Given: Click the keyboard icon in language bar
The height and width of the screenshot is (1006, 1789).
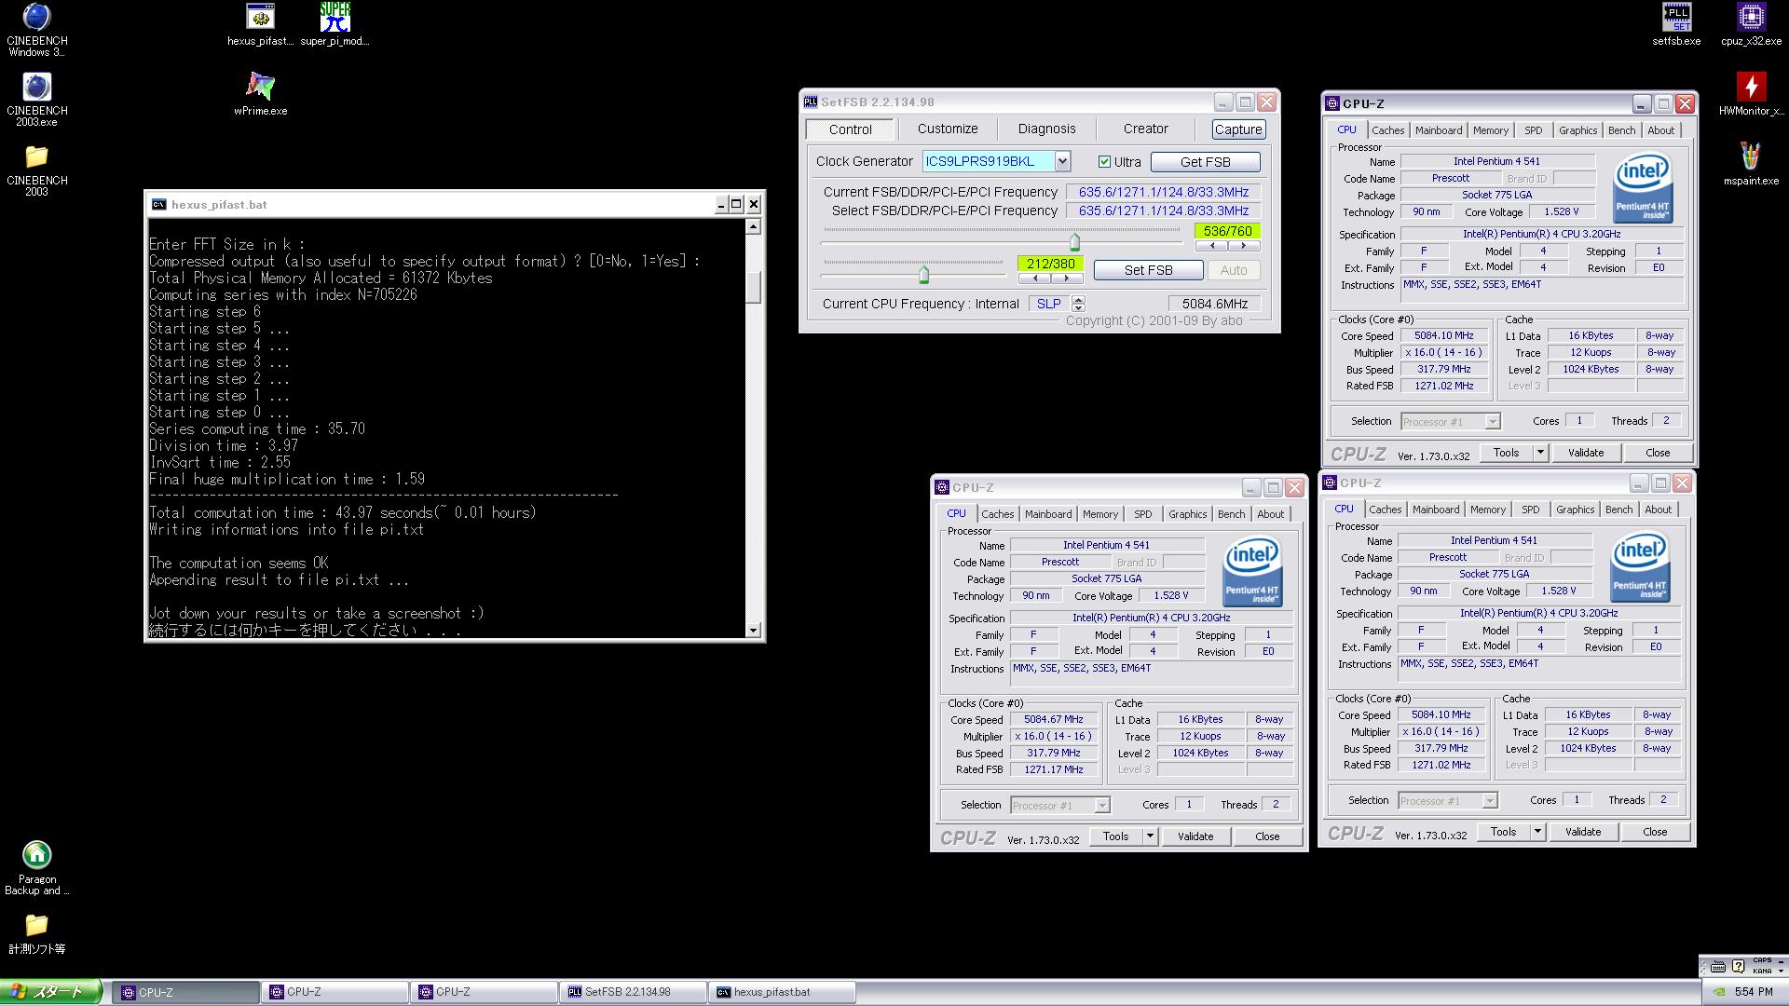Looking at the screenshot, I should [1718, 967].
